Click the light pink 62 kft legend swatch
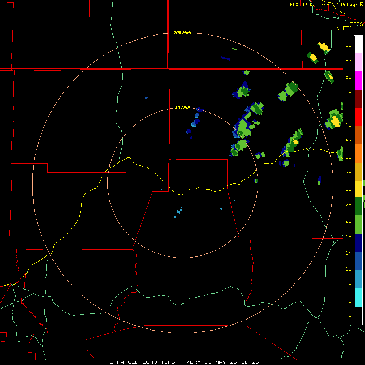Image resolution: width=365 pixels, height=365 pixels. pyautogui.click(x=358, y=62)
